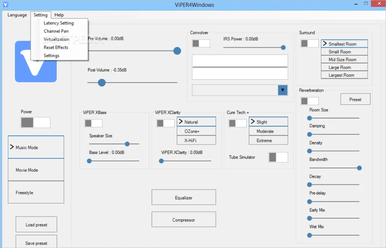Click the Bandwidth slider handle

(359, 168)
